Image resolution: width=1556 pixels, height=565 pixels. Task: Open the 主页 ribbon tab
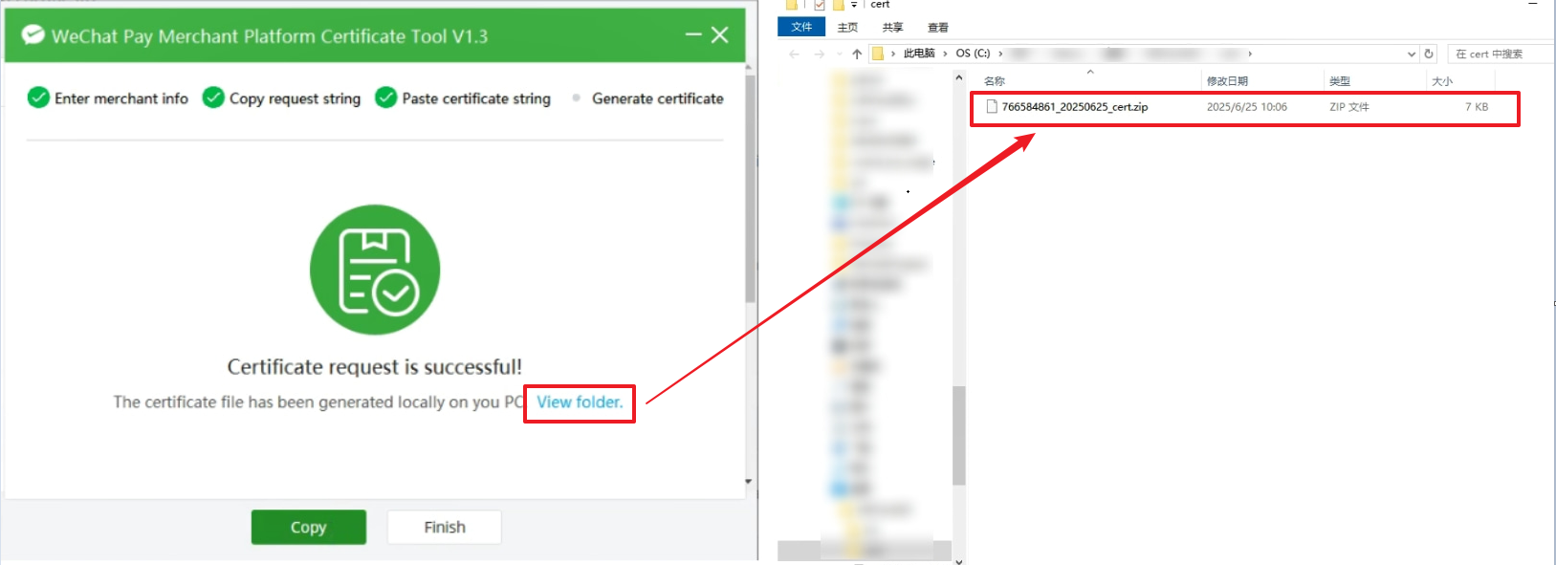[847, 28]
